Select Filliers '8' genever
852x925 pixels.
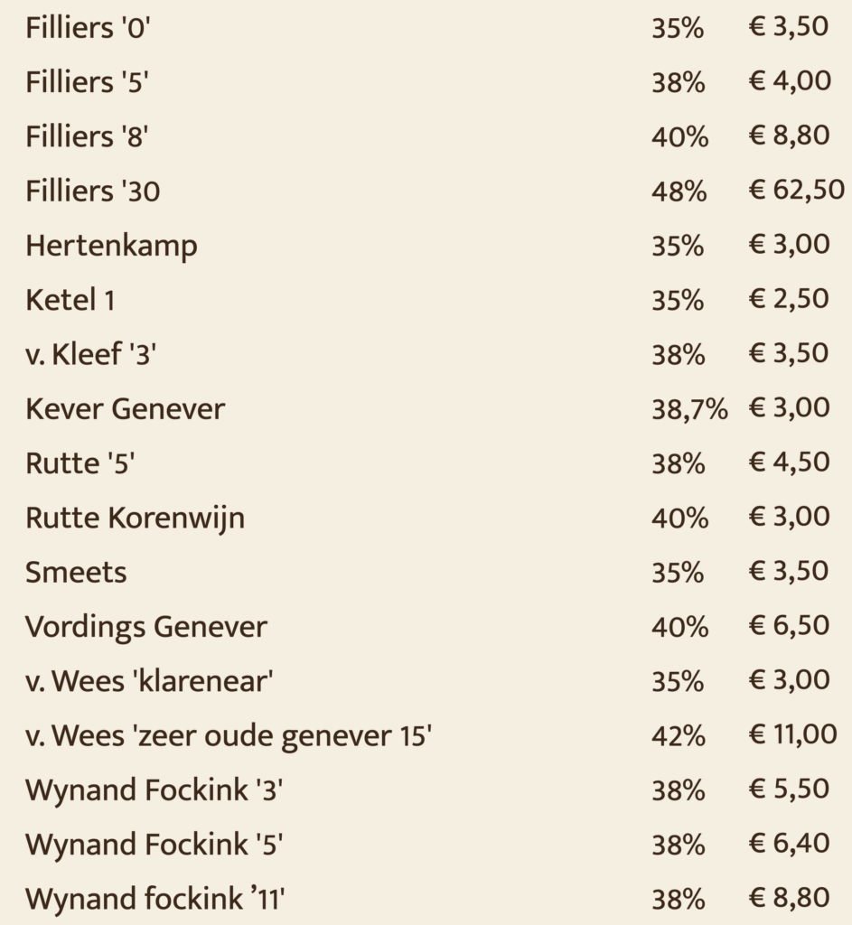(87, 136)
